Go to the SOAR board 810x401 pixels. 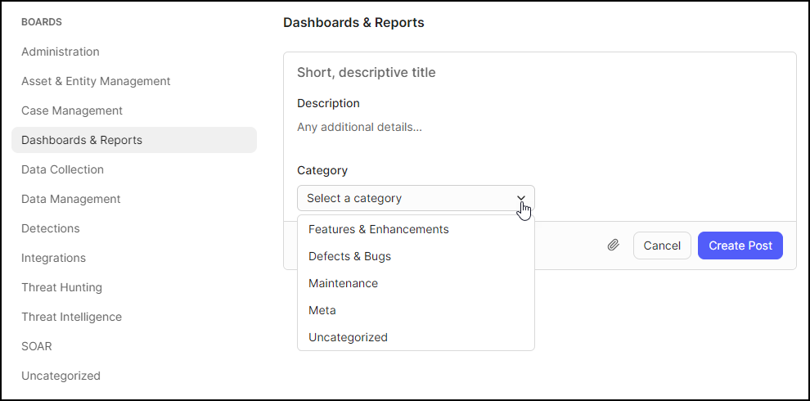tap(37, 346)
